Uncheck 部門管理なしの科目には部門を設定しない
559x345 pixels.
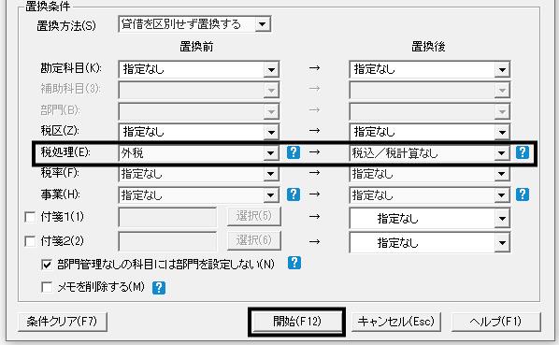[x=47, y=265]
